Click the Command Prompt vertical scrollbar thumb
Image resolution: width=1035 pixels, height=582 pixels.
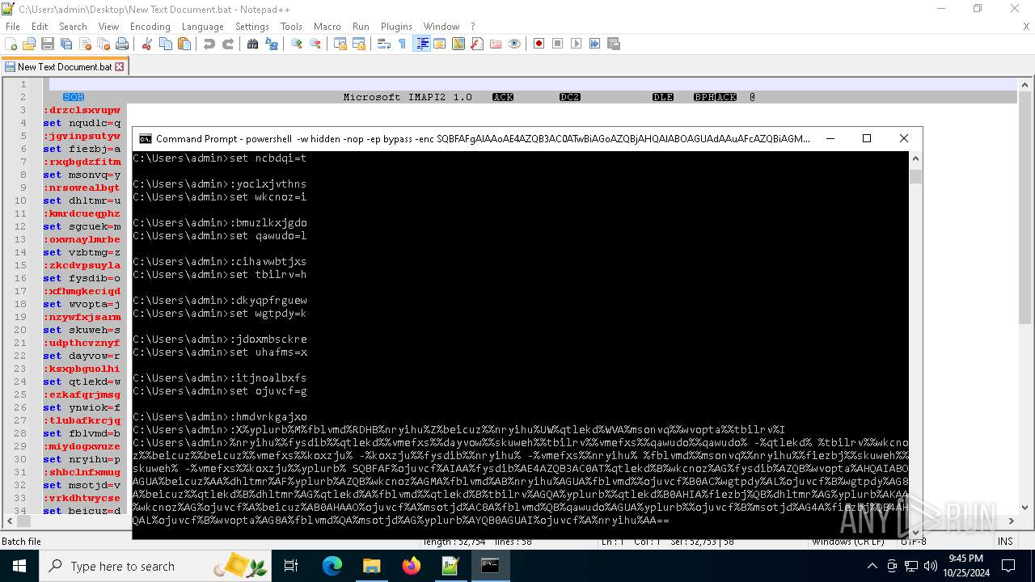915,177
